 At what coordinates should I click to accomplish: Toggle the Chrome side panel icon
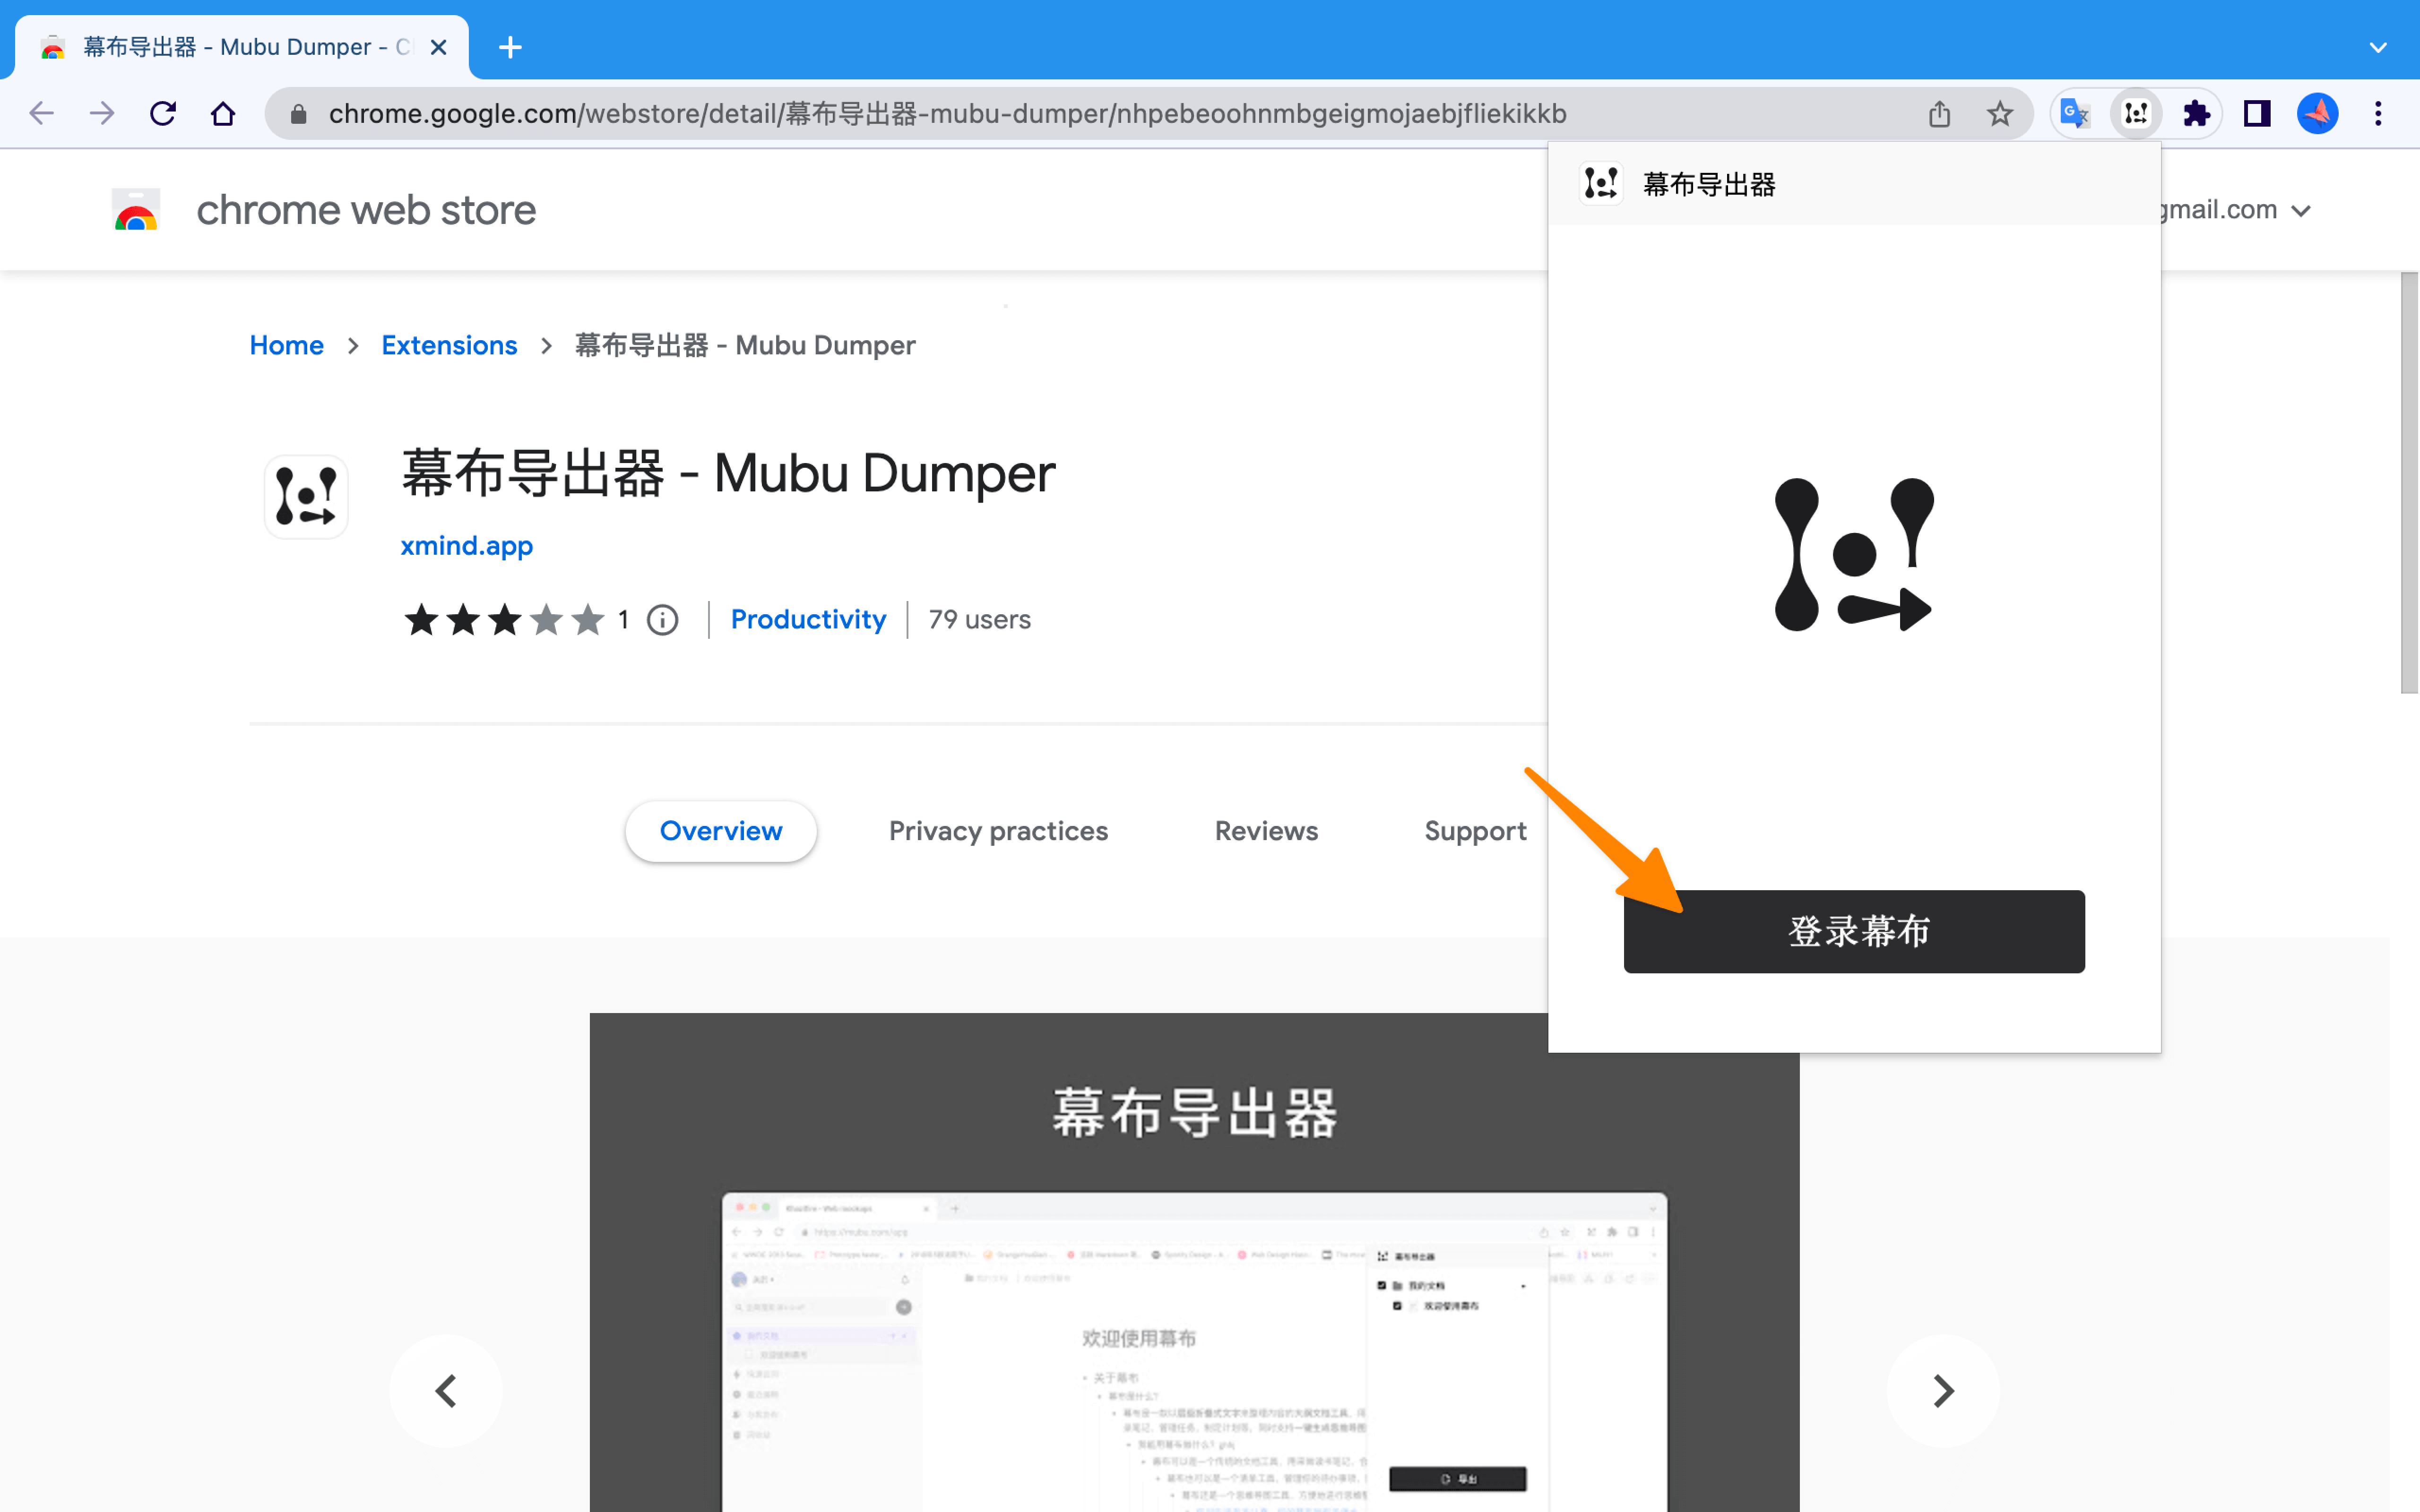[2256, 114]
